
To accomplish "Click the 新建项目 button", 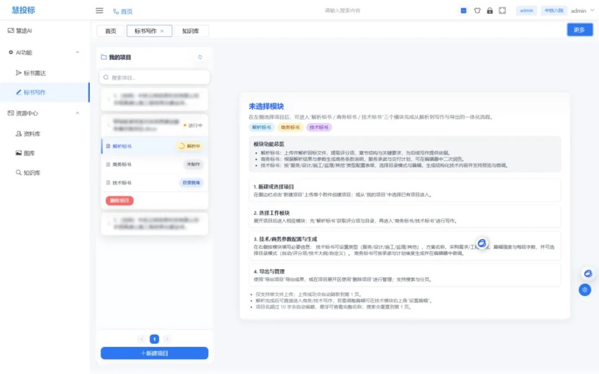I will click(154, 353).
